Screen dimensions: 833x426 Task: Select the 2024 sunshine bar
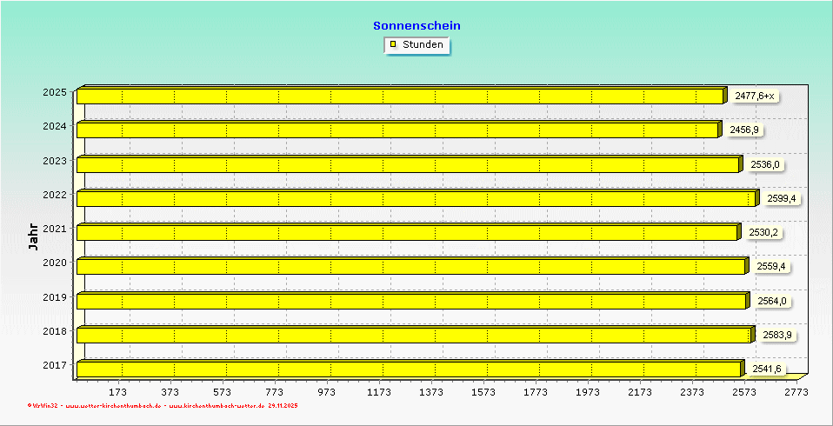(397, 130)
